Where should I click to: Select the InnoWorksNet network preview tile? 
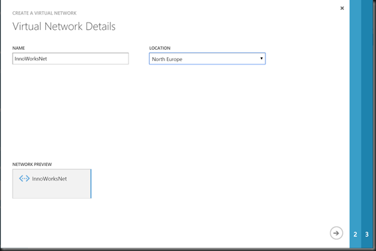coord(52,184)
